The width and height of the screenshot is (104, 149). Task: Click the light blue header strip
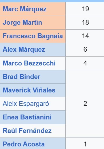pyautogui.click(x=52, y=1)
